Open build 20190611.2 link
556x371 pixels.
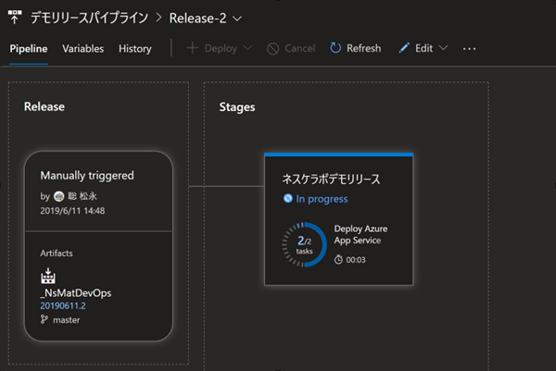click(x=63, y=306)
